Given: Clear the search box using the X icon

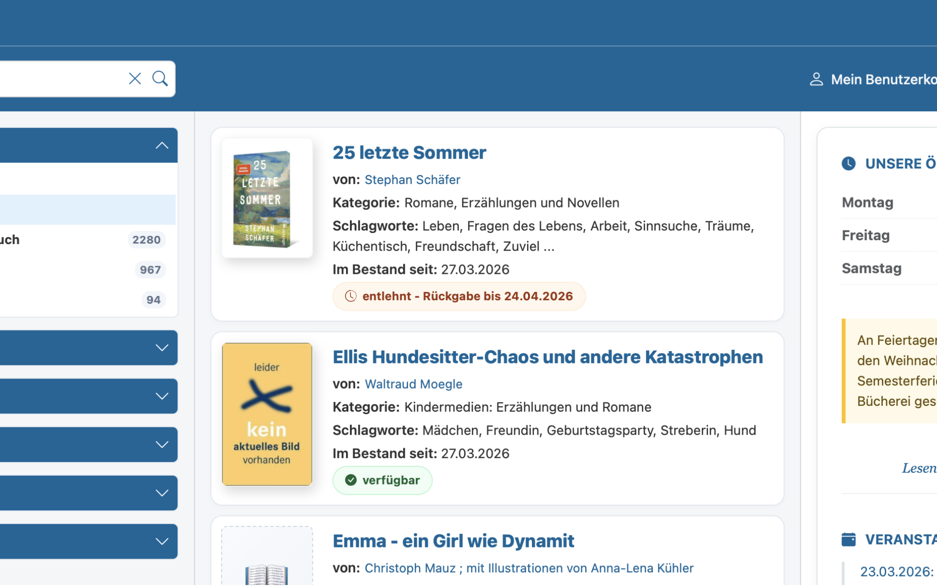Looking at the screenshot, I should click(x=135, y=78).
